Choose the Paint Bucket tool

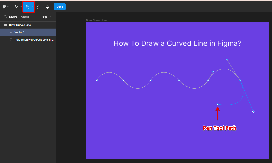[x=47, y=7]
